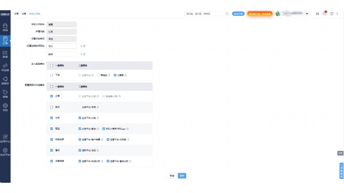Check the 商城端 checkbox in 下单 row

pyautogui.click(x=98, y=75)
